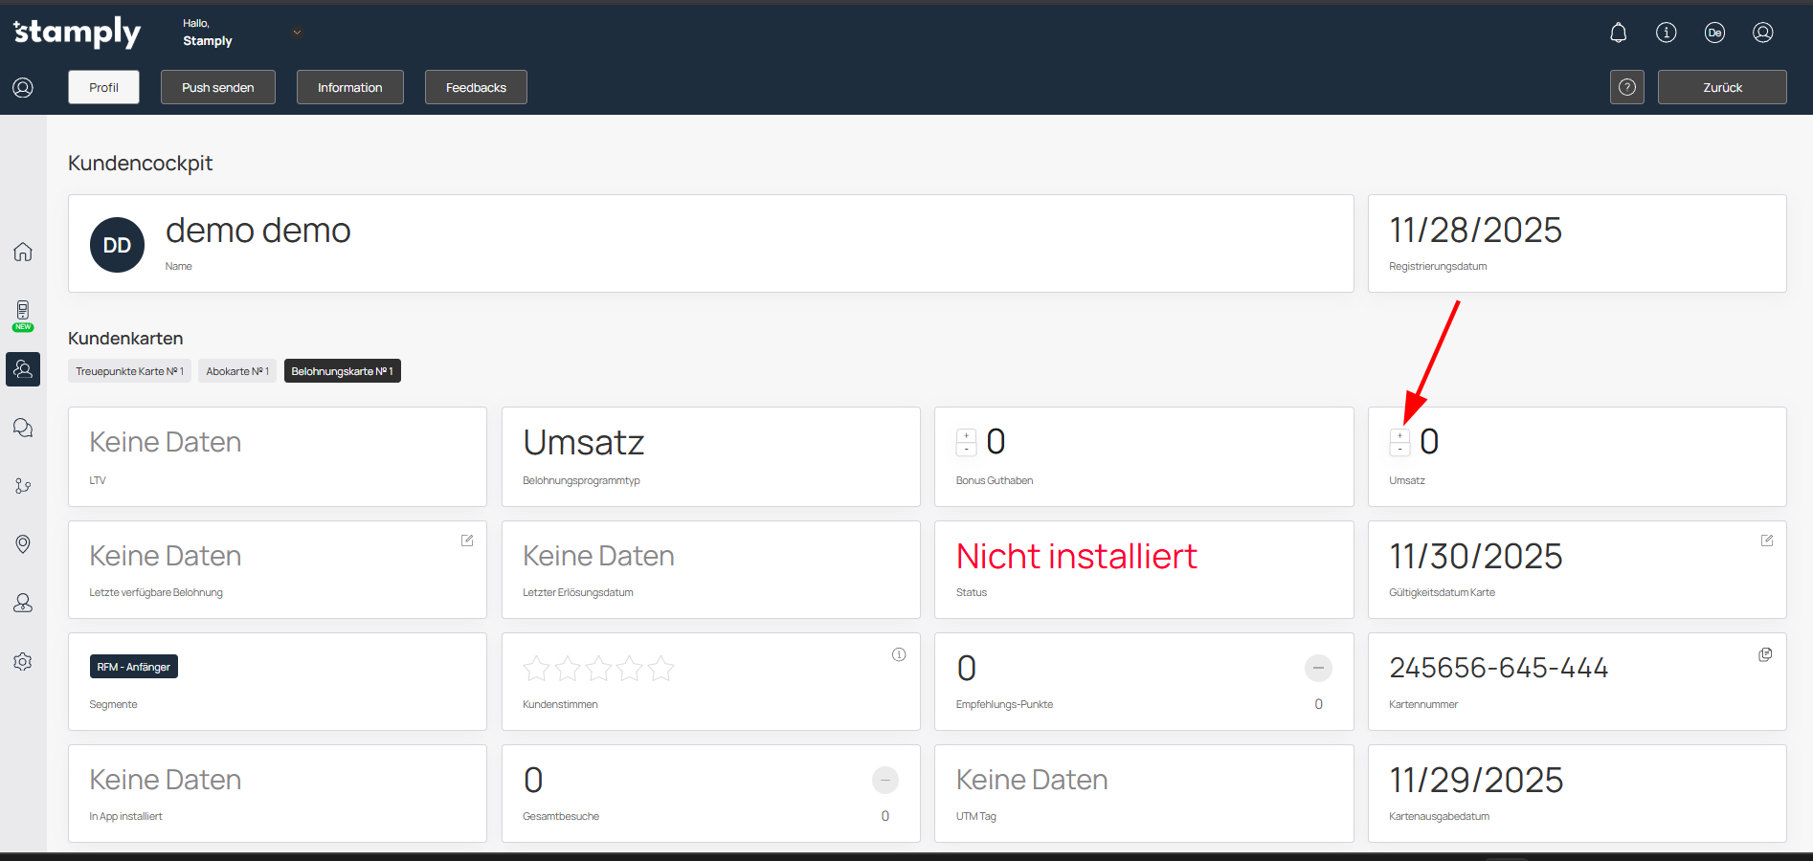This screenshot has height=861, width=1813.
Task: Edit the Gültigkeitsdatum Karte date
Action: click(1766, 541)
